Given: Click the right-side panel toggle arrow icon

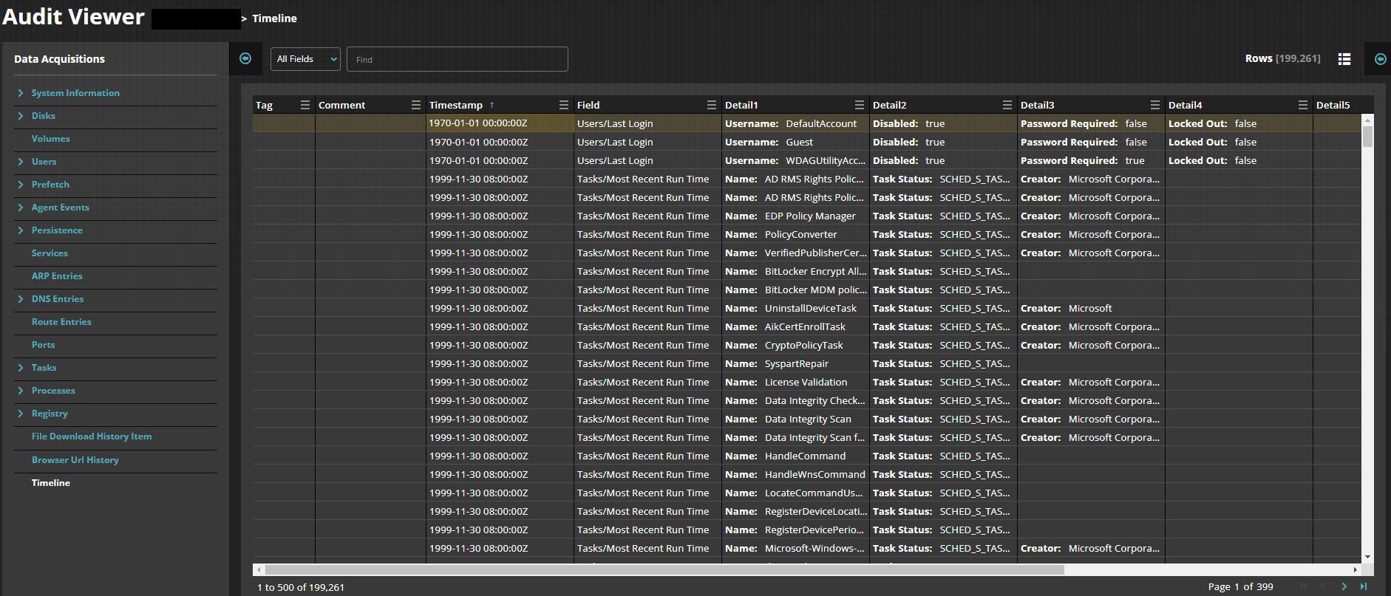Looking at the screenshot, I should point(1380,59).
